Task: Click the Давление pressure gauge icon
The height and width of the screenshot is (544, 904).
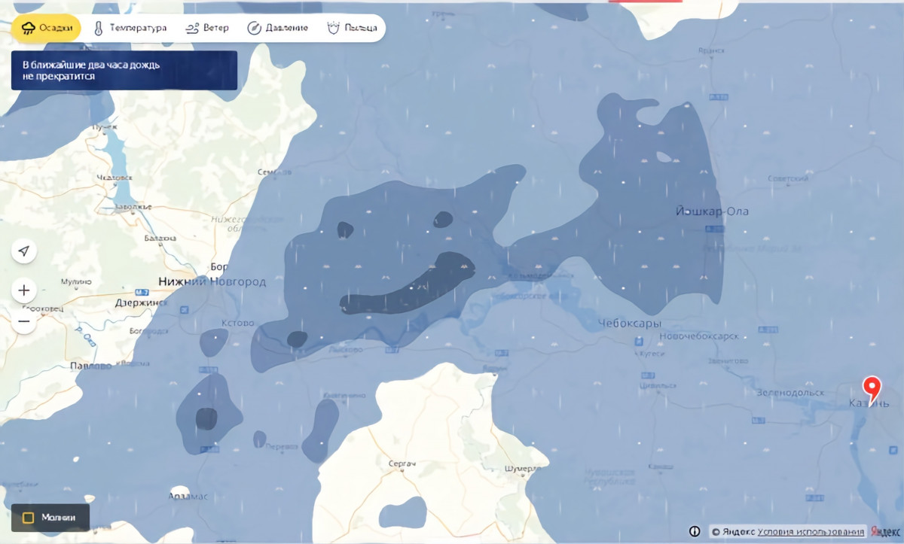Action: click(x=255, y=29)
